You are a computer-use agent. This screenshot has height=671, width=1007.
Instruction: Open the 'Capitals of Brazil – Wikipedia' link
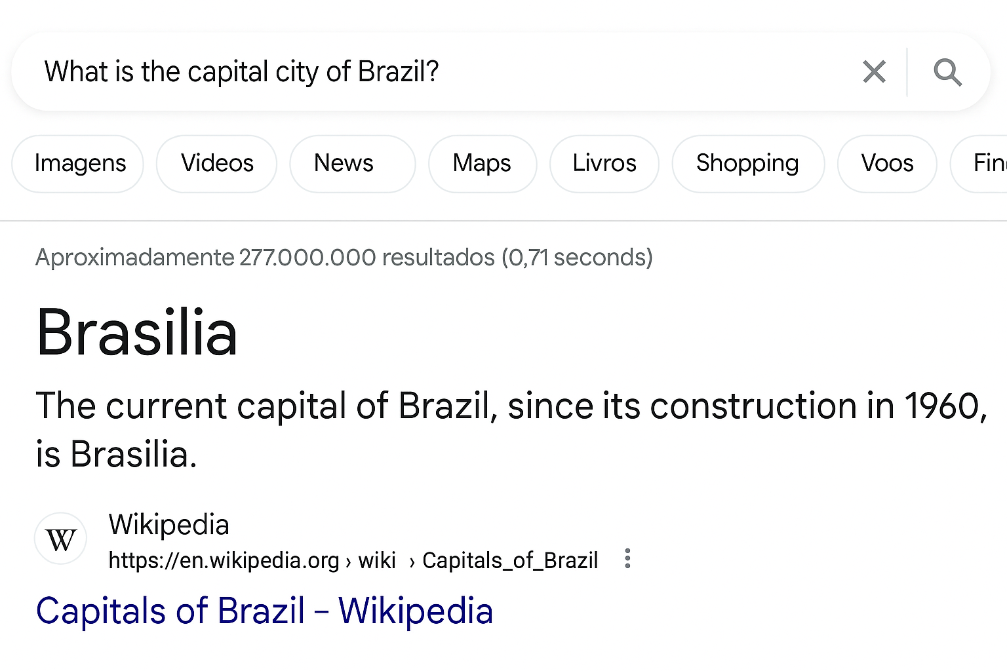(264, 611)
